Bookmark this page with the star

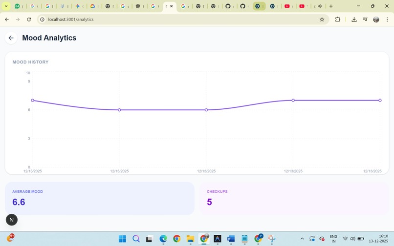322,20
